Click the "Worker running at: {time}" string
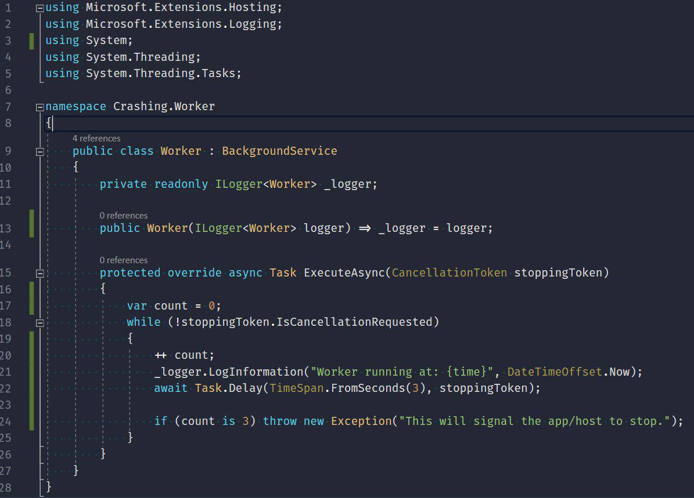Screen dimensions: 694x498 [x=402, y=372]
